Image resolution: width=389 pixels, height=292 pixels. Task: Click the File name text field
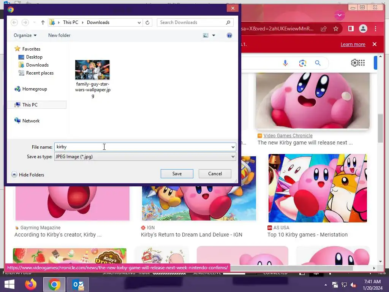click(143, 147)
